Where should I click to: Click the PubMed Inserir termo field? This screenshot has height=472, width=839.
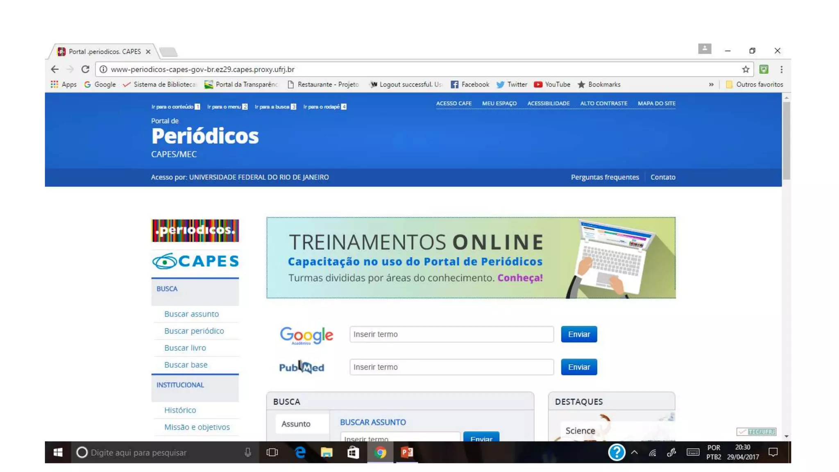(x=451, y=367)
